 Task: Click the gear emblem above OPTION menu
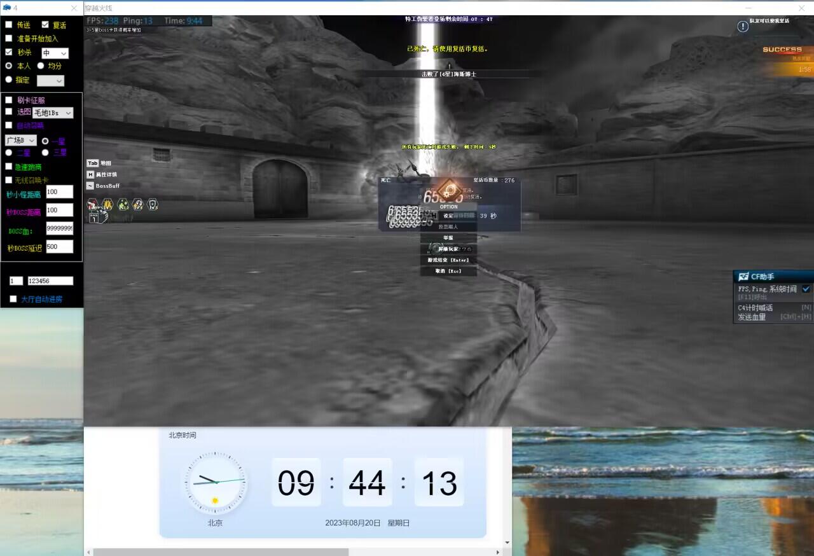click(x=449, y=189)
